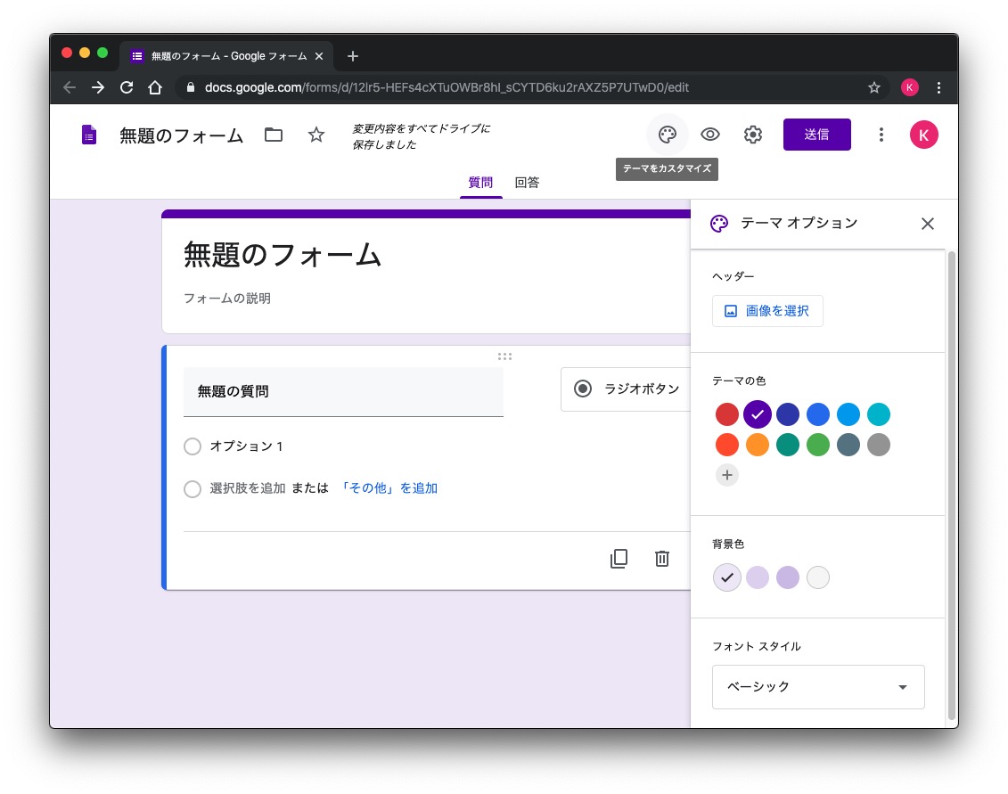Switch to the 質問 tab

coord(480,183)
